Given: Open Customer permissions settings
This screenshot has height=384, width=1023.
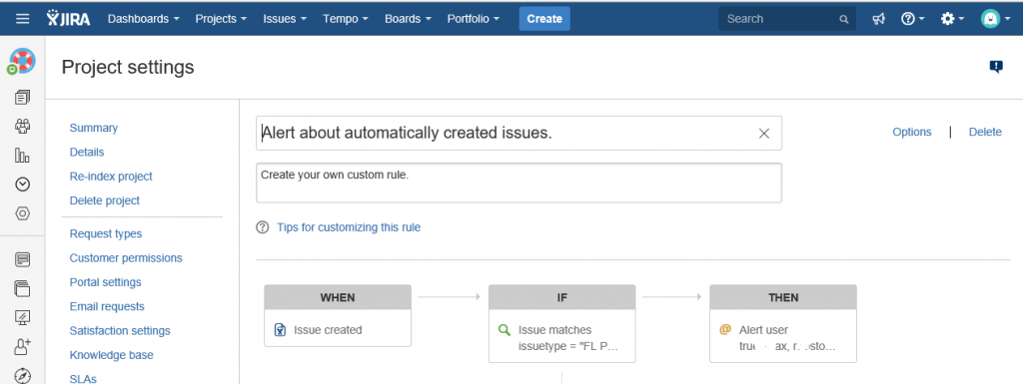Looking at the screenshot, I should (x=126, y=257).
